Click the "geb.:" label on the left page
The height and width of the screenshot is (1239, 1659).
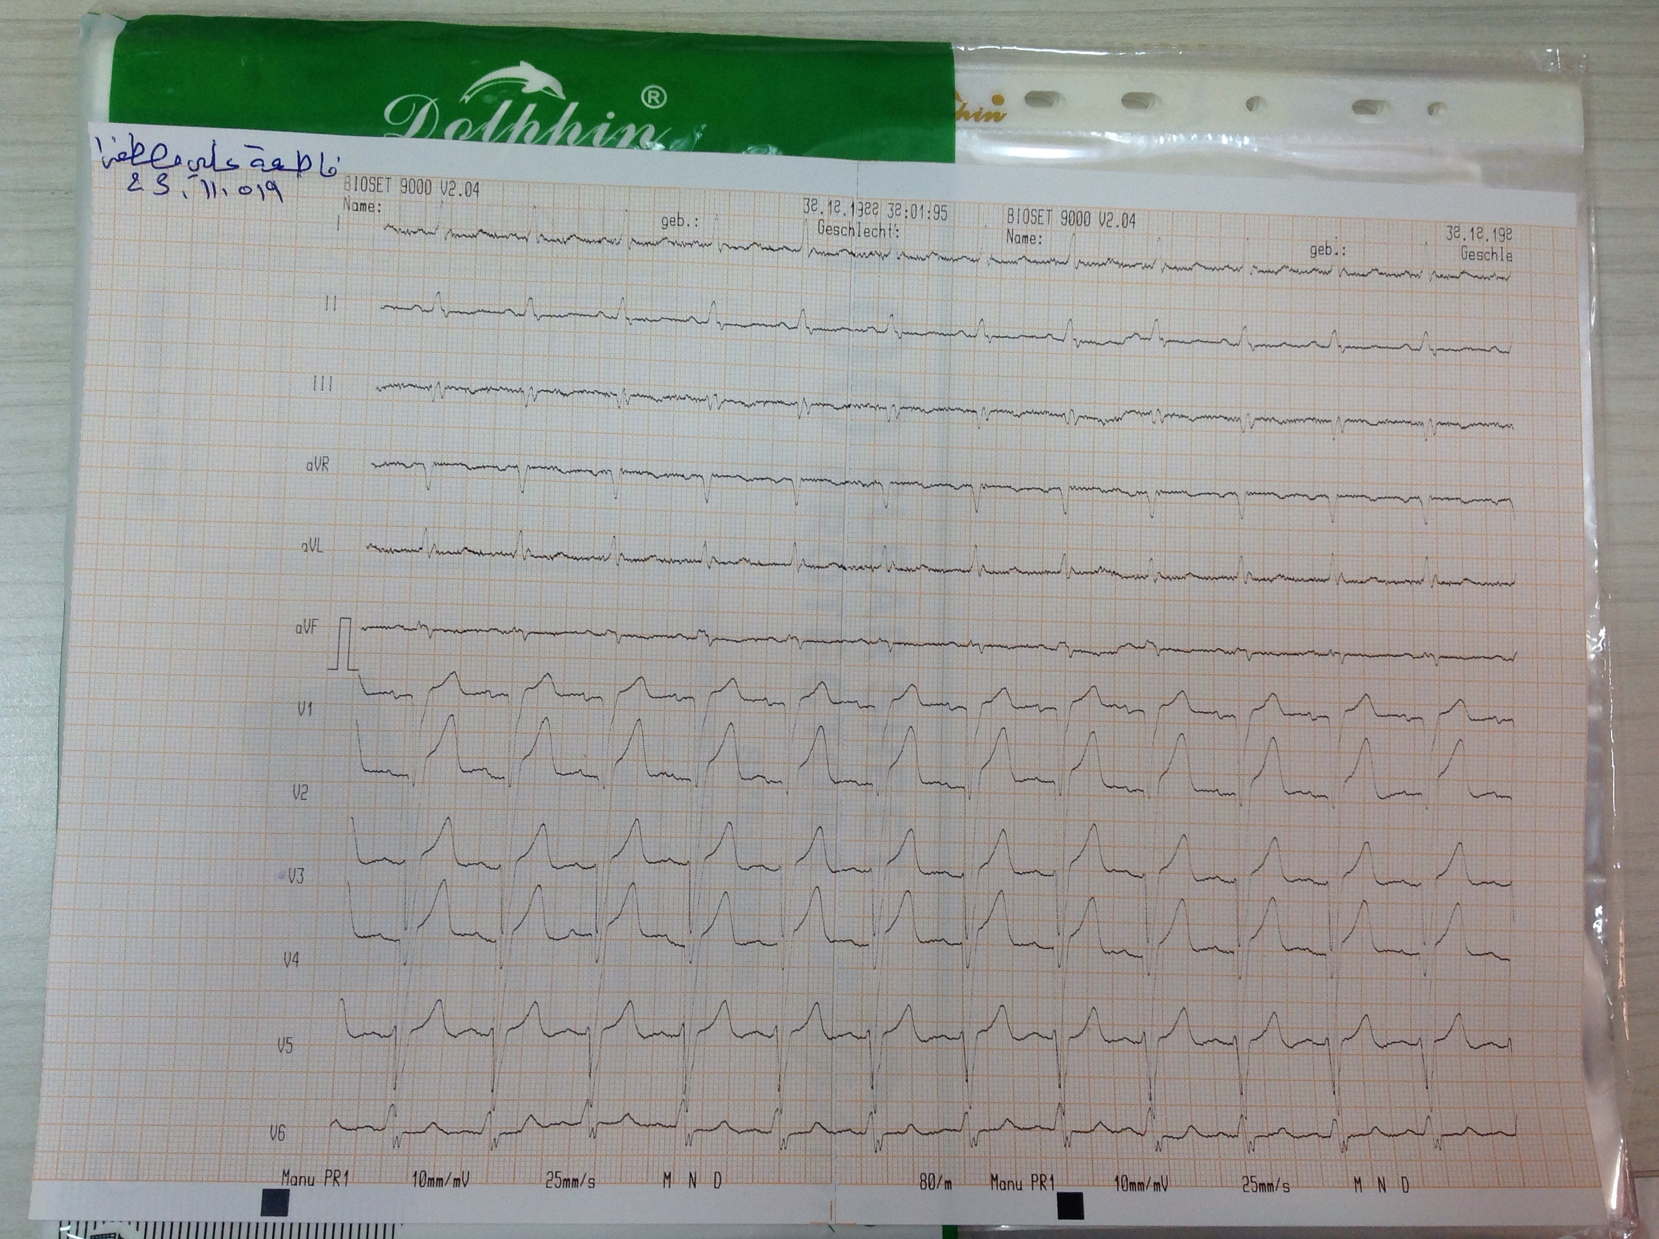[x=680, y=222]
